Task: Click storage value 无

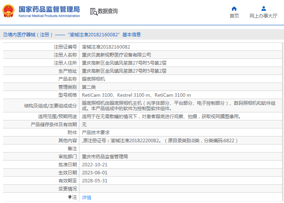Action: pos(84,125)
